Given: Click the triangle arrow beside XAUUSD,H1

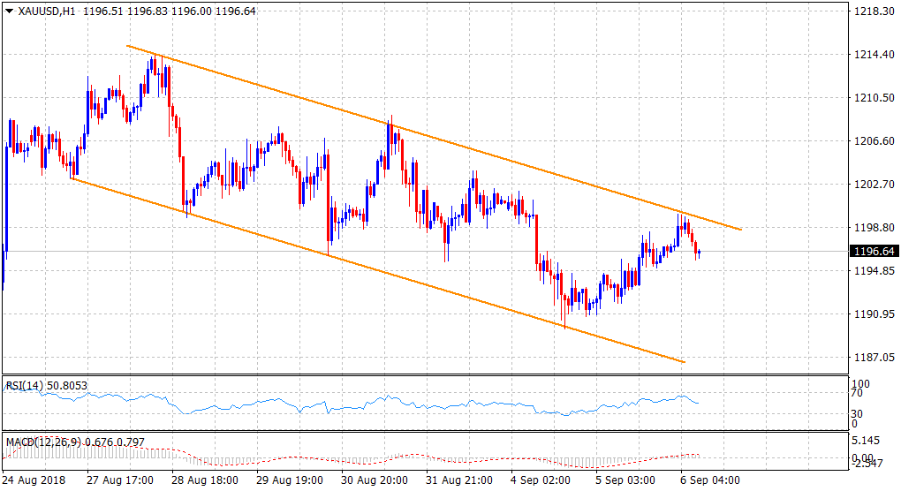Looking at the screenshot, I should click(x=10, y=11).
